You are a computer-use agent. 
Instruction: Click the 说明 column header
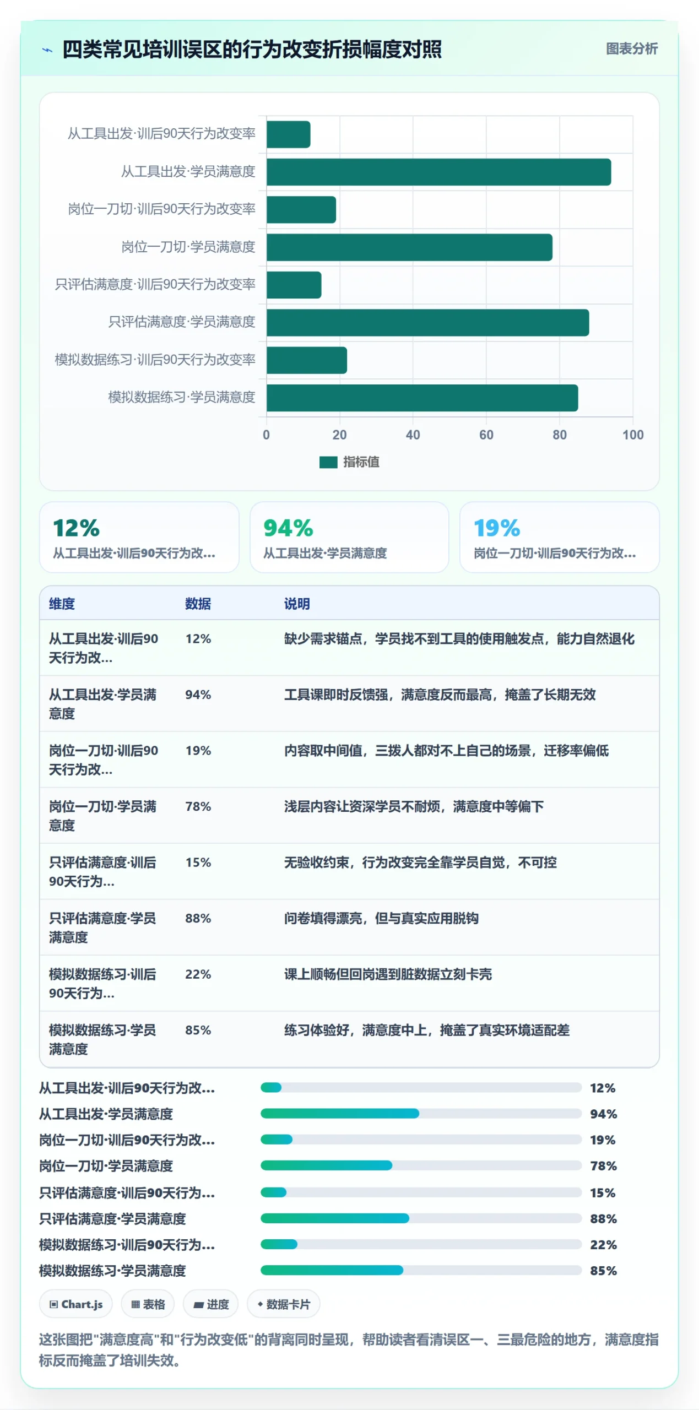[x=297, y=604]
